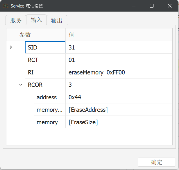Minimize the Service 属性设置 window
This screenshot has height=170, width=179.
(x=134, y=6)
